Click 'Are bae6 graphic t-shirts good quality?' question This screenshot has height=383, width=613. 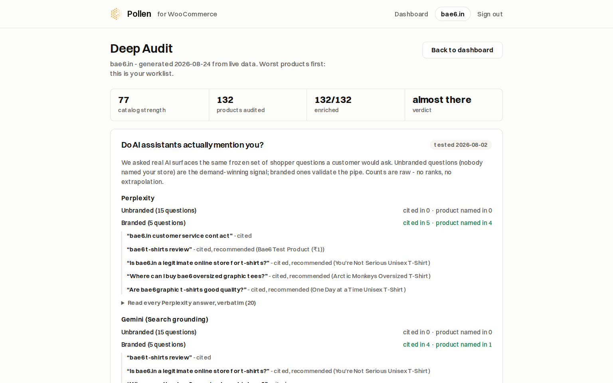[186, 290]
